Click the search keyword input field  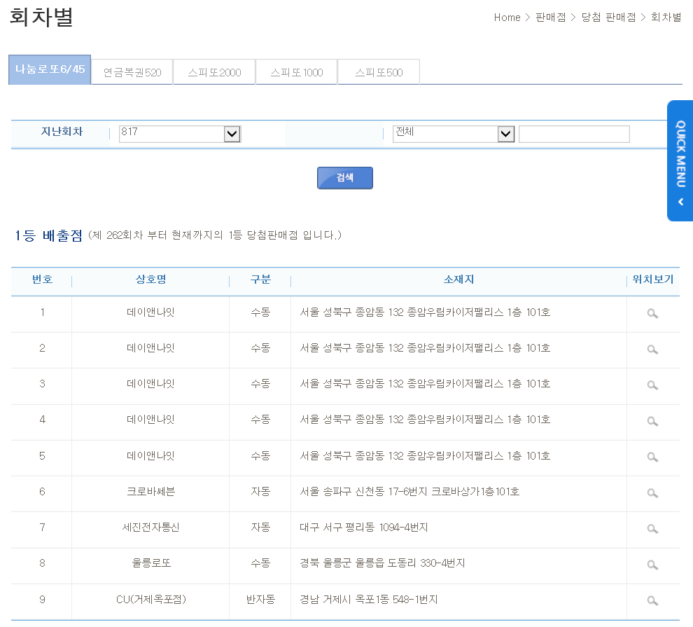coord(574,134)
